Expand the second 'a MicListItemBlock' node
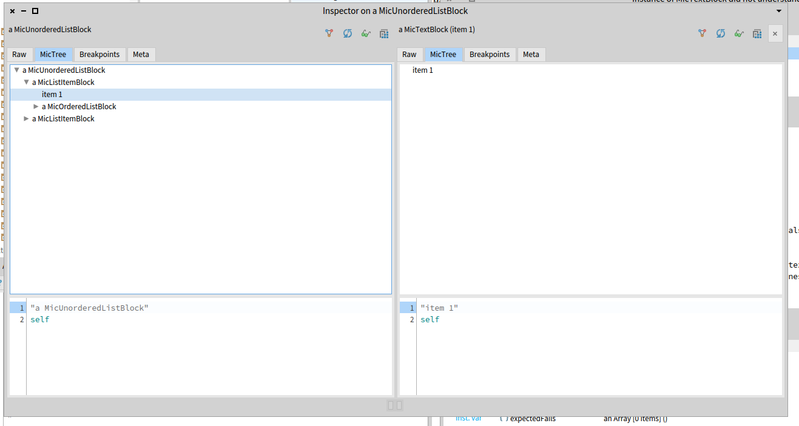Viewport: 799px width, 426px height. [x=26, y=119]
